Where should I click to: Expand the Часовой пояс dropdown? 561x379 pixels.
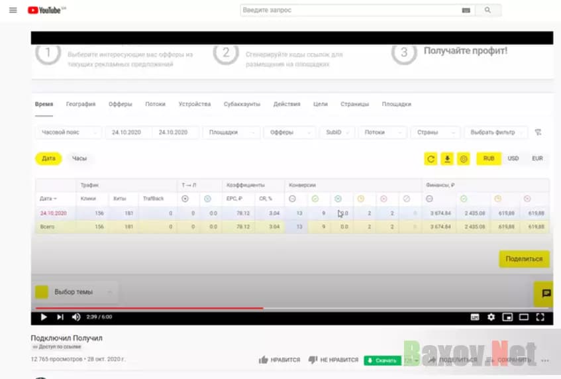click(68, 133)
